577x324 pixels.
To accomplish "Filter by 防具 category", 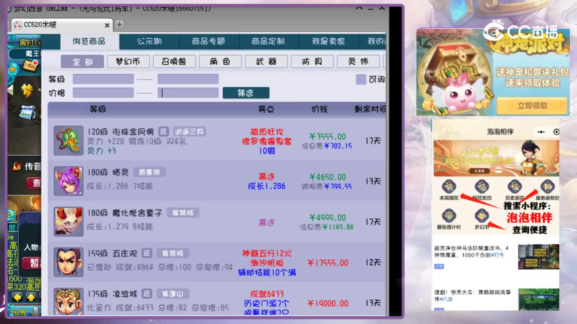I will click(x=312, y=62).
